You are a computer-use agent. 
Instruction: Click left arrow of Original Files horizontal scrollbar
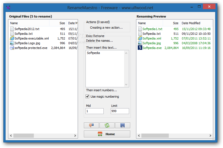[11, 135]
